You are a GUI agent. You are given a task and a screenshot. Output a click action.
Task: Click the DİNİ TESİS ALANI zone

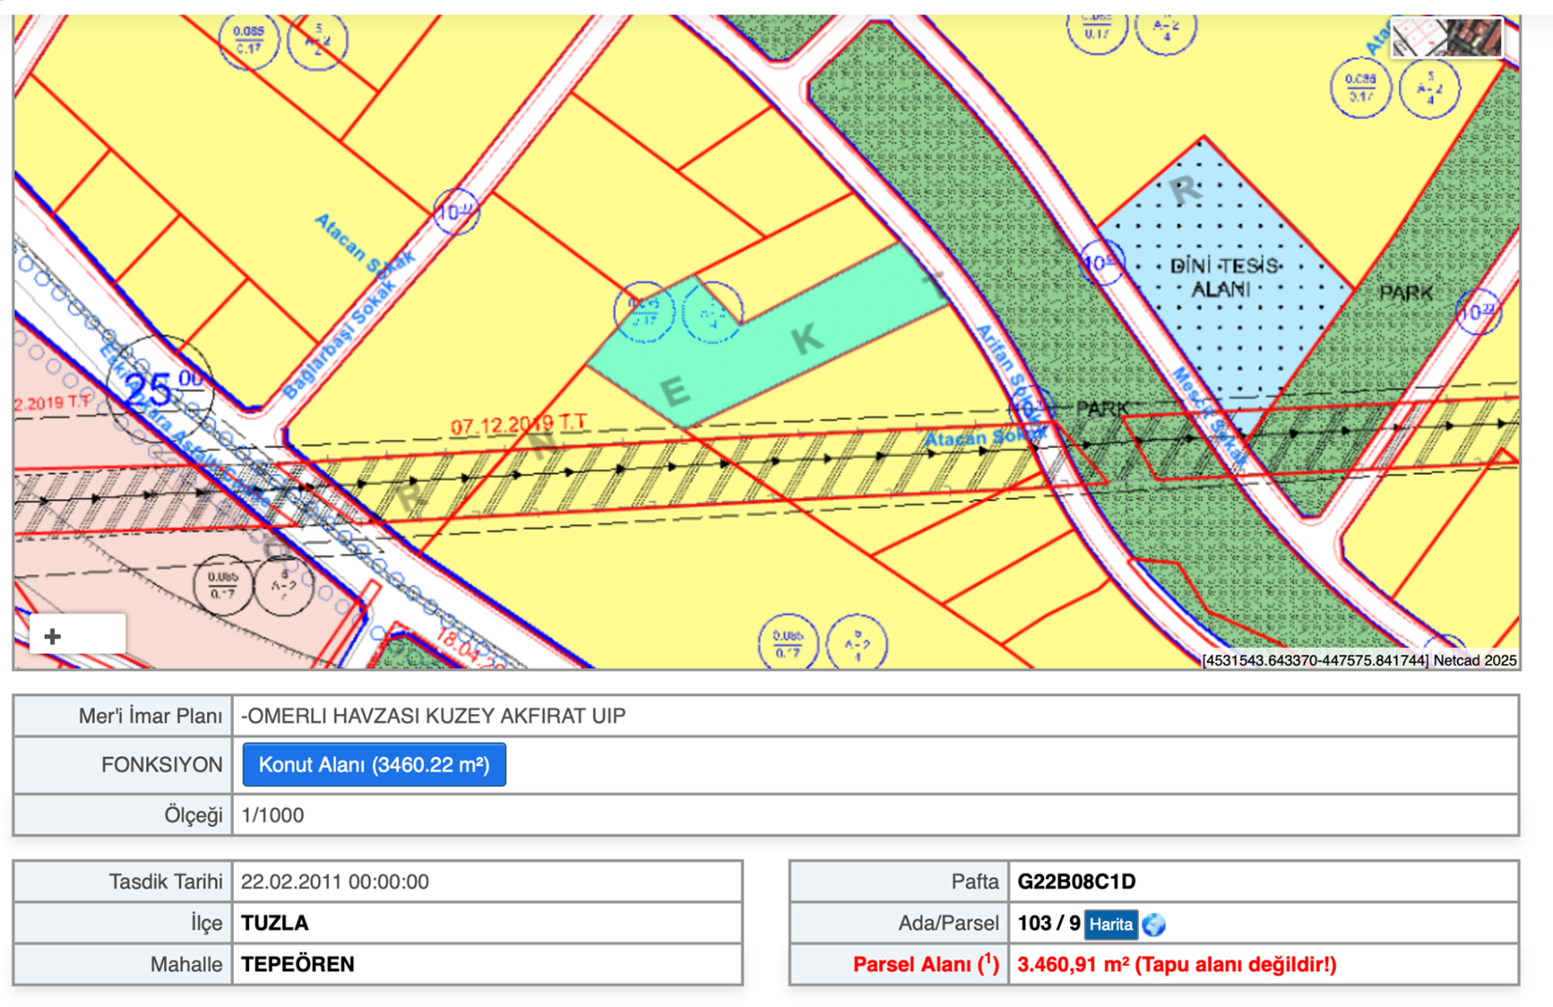click(1223, 278)
